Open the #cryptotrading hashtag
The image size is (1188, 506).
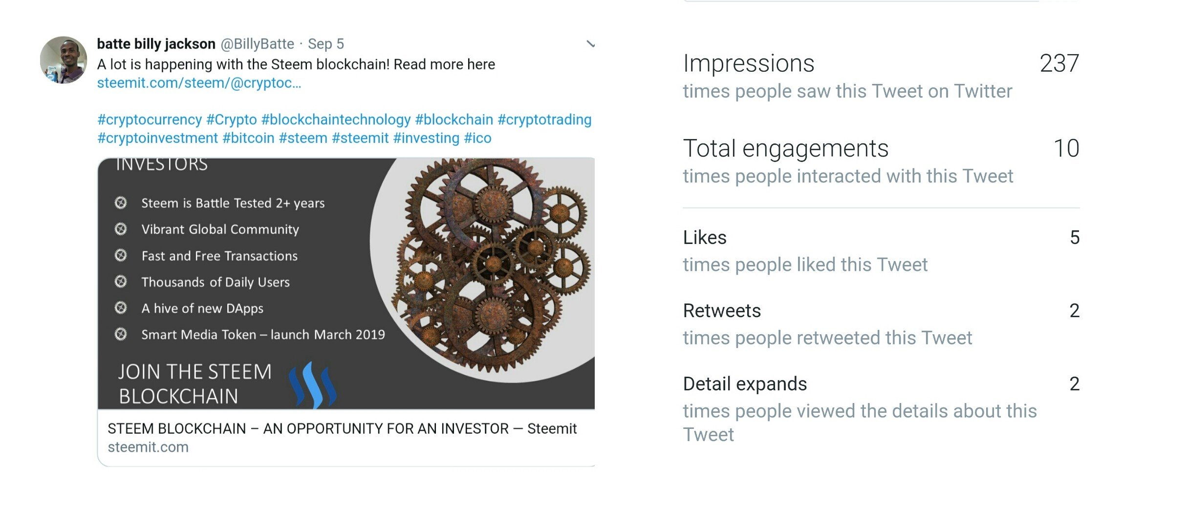click(x=544, y=120)
